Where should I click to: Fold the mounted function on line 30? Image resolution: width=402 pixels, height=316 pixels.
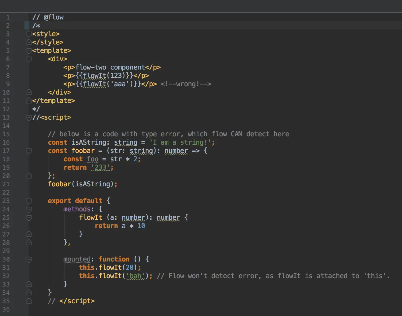[x=29, y=259]
